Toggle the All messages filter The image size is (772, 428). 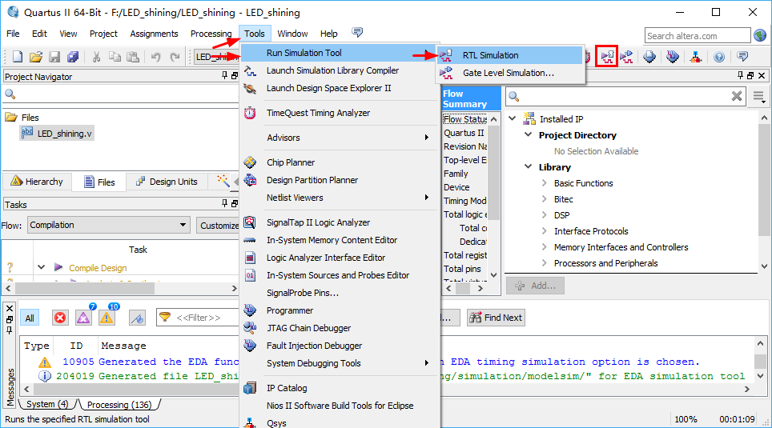point(30,318)
